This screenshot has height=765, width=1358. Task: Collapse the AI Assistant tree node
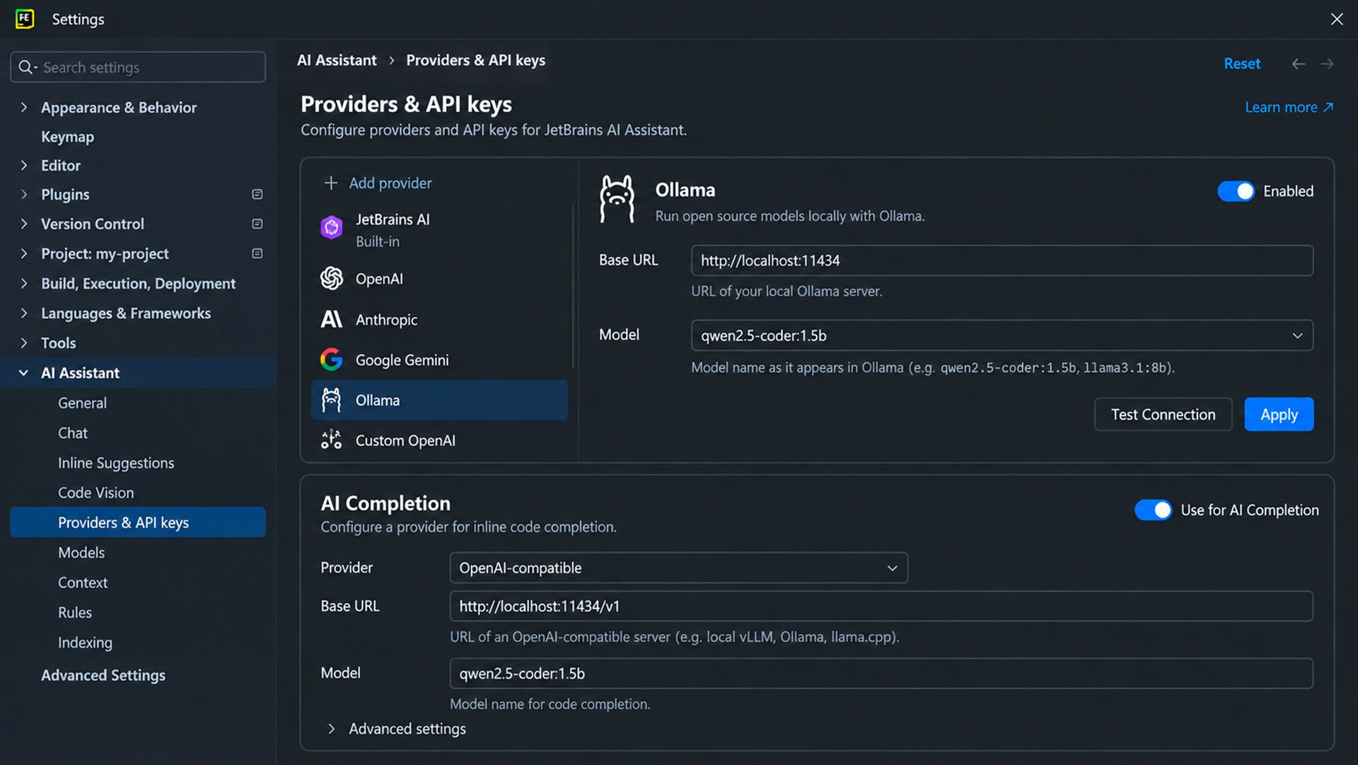click(x=23, y=372)
